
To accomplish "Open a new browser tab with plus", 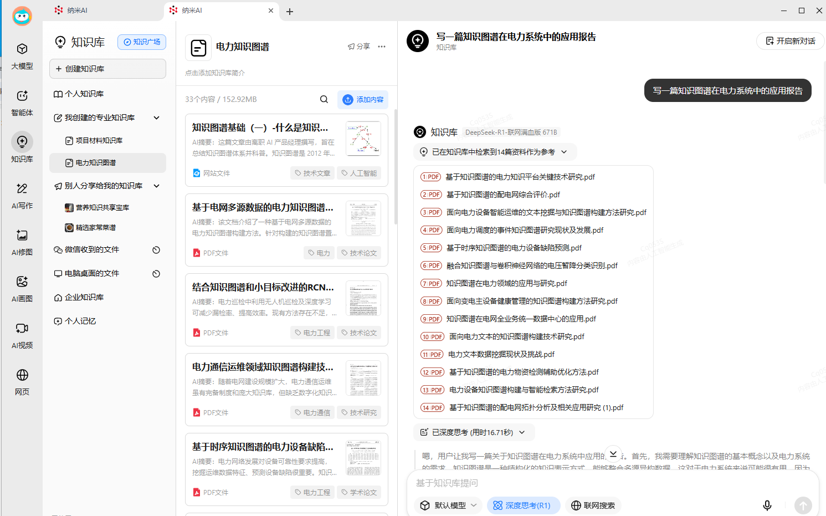I will click(x=290, y=11).
